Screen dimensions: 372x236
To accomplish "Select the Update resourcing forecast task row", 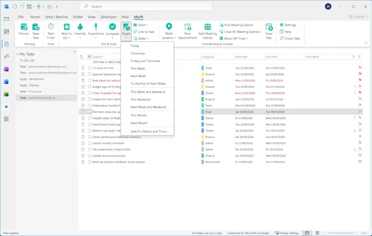I will pos(221,156).
